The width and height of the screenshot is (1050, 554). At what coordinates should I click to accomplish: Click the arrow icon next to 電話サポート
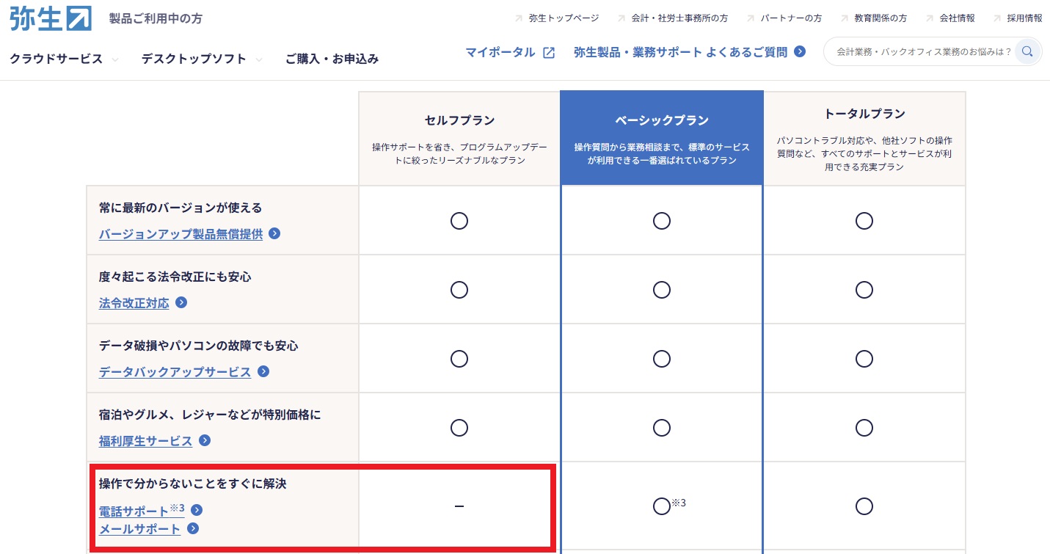click(197, 510)
